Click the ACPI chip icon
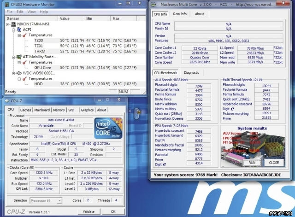Image resolution: width=295 pixels, height=217 pixels. click(19, 29)
